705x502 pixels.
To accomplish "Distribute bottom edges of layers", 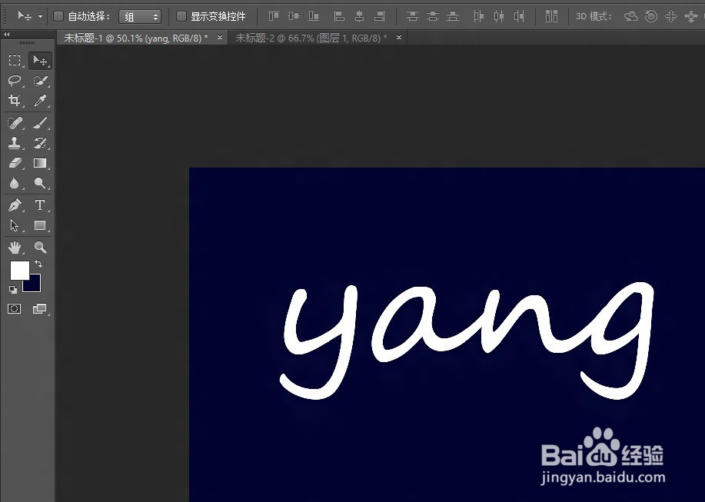I will point(453,17).
